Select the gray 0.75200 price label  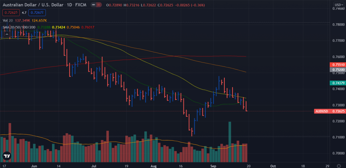click(x=338, y=70)
